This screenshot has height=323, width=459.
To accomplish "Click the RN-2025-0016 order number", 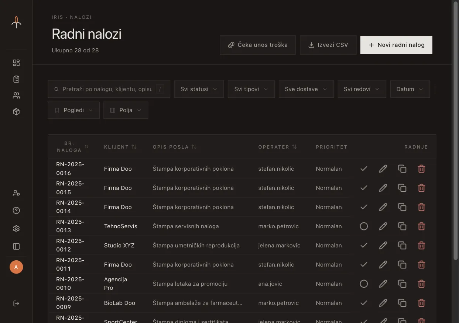I will pyautogui.click(x=71, y=169).
